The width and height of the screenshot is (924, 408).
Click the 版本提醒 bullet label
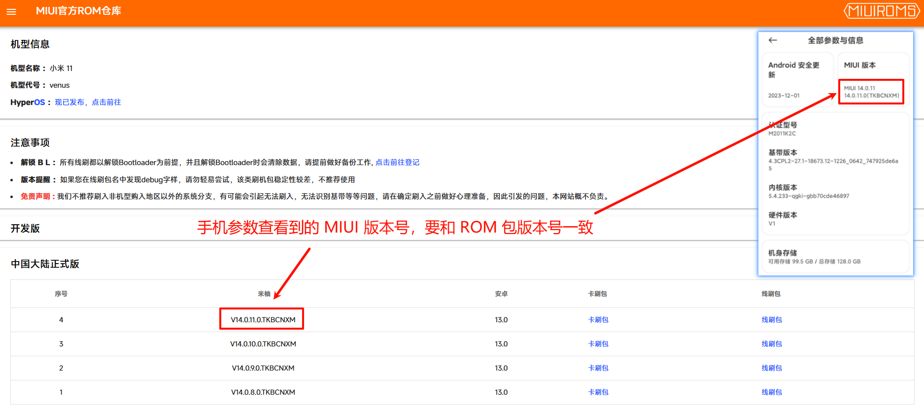click(x=37, y=179)
